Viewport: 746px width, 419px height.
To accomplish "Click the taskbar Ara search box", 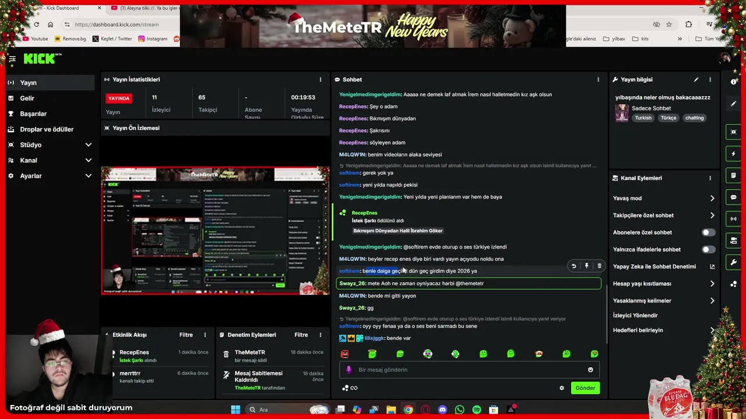I will pos(288,410).
